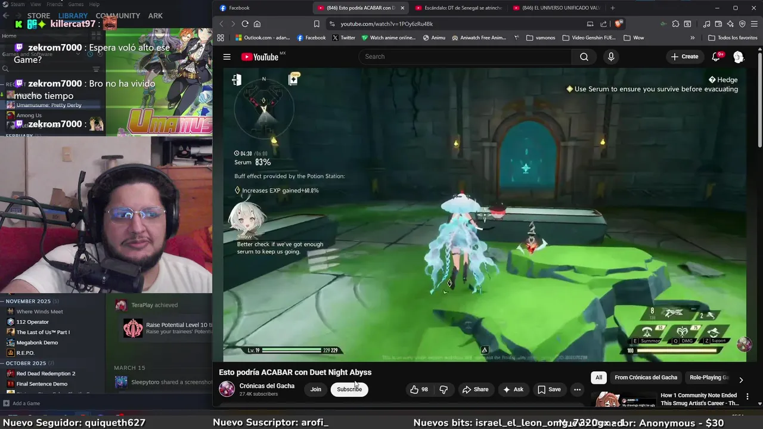Close the active Duet Night Abyss tab

(402, 8)
